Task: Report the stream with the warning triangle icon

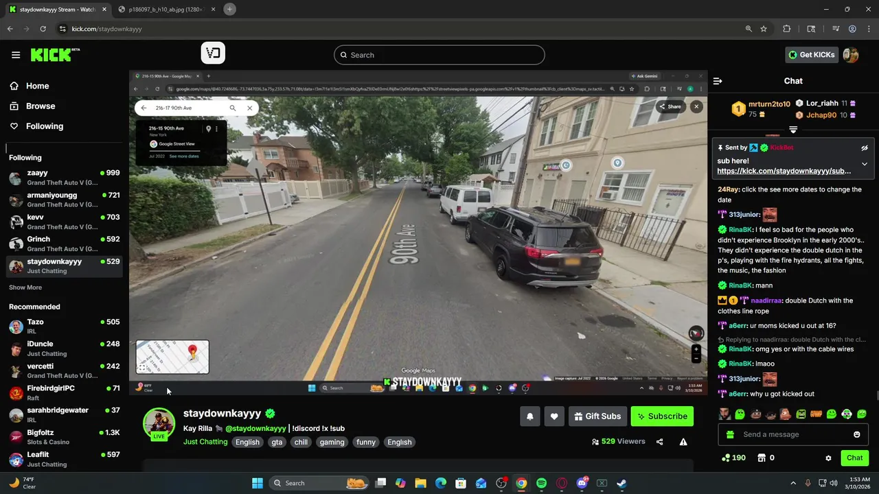Action: click(683, 442)
